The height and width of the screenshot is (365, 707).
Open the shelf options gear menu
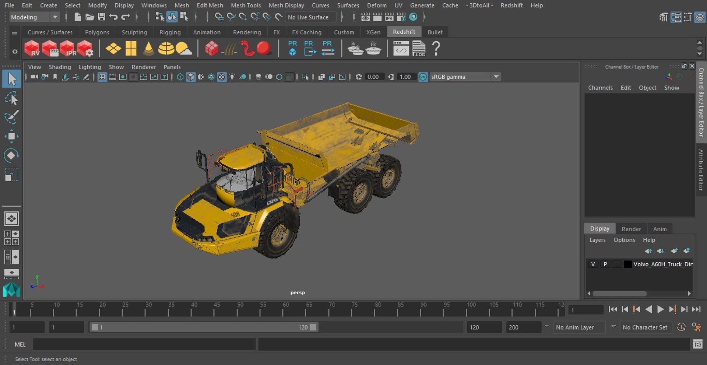(15, 52)
